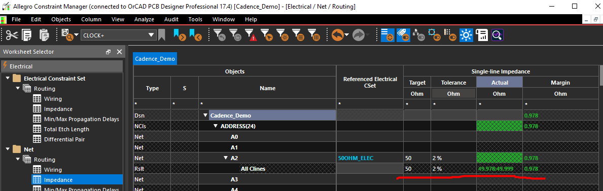Open the Undo history dropdown arrow
Screen dimensions: 603x191
[x=347, y=35]
